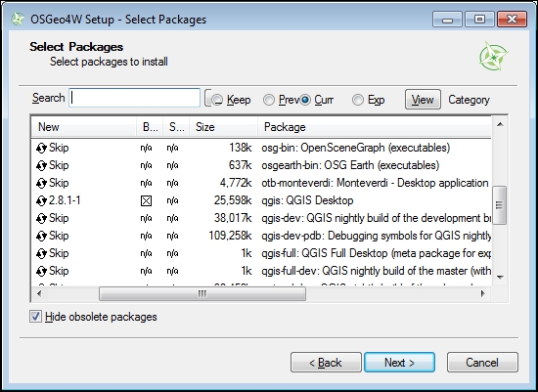Click the vertical scrollbar thumb

499,205
